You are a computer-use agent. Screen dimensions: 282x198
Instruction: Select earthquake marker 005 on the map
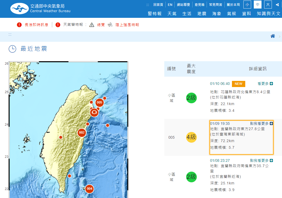click(x=99, y=102)
